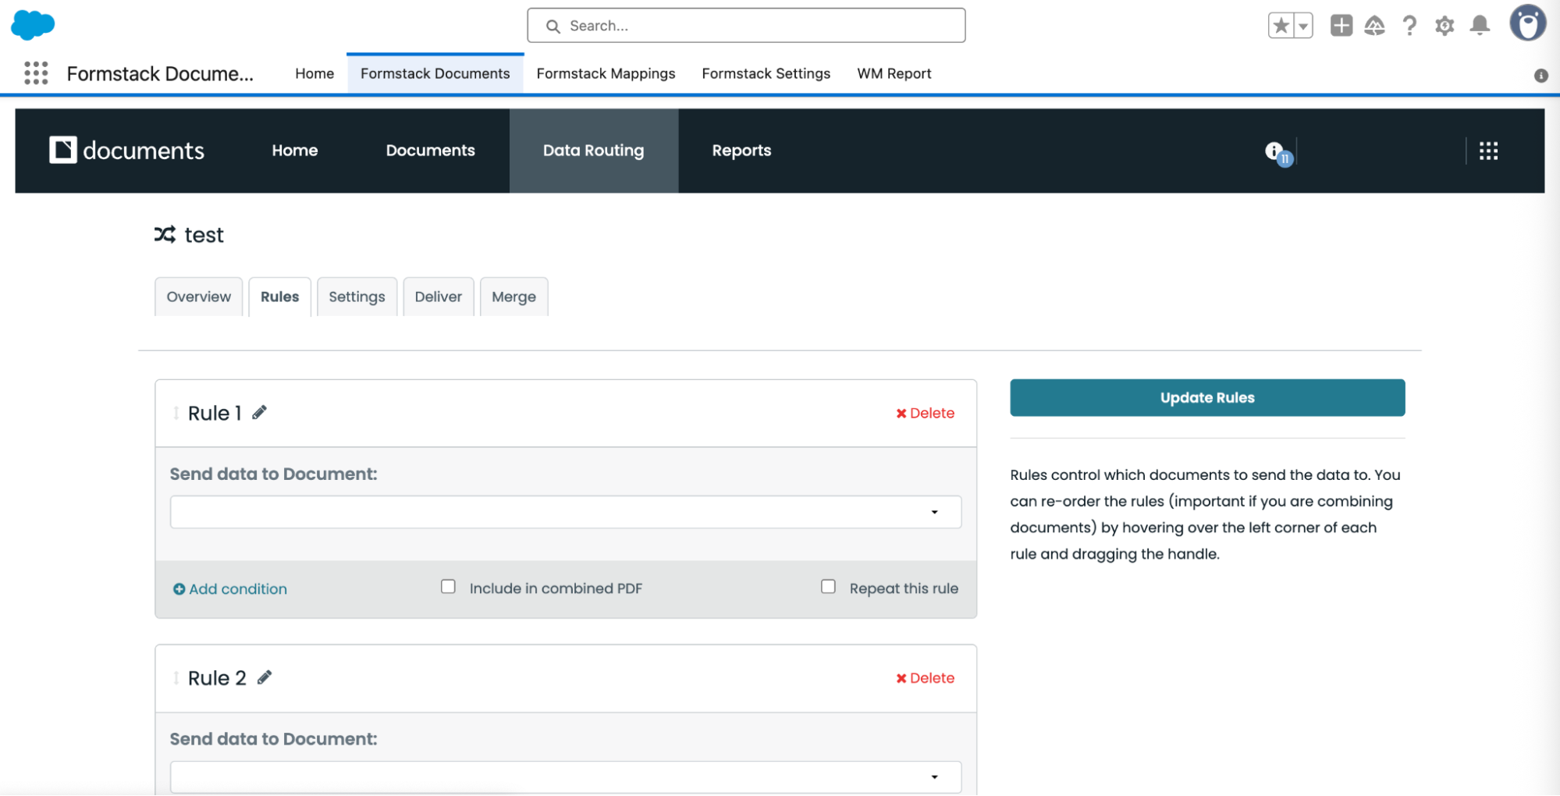Screen dimensions: 1560x796
Task: Open the favorites list dropdown arrow
Action: point(1302,26)
